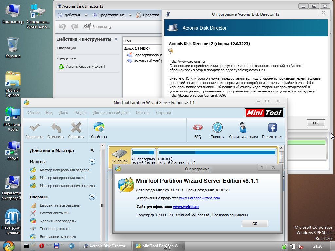Click the Поделиться Facebook icon
Viewport: 335px width, 251px height.
[272, 131]
